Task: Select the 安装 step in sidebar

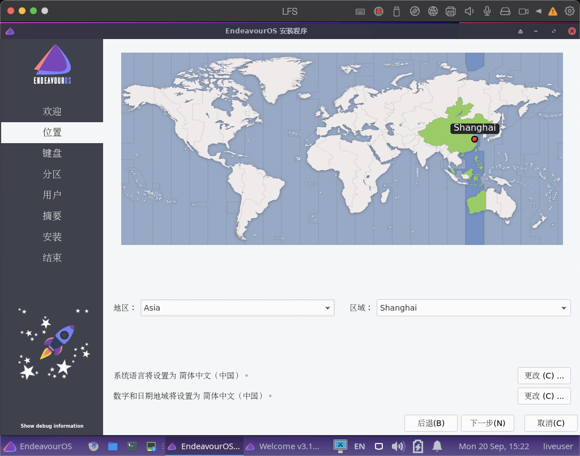Action: pyautogui.click(x=52, y=237)
